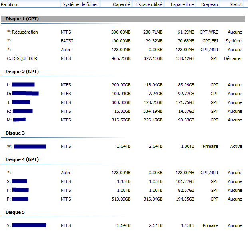
Task: Select the Disque 5 group header
Action: [15, 212]
